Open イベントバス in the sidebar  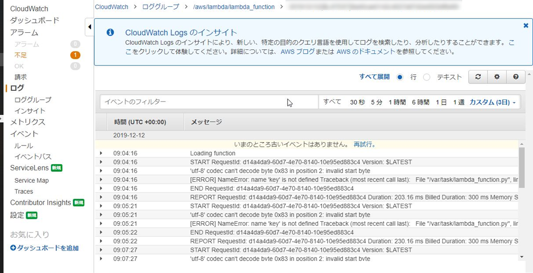pyautogui.click(x=33, y=157)
